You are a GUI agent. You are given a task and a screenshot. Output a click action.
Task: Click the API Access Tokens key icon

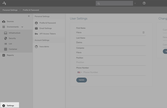point(36,34)
